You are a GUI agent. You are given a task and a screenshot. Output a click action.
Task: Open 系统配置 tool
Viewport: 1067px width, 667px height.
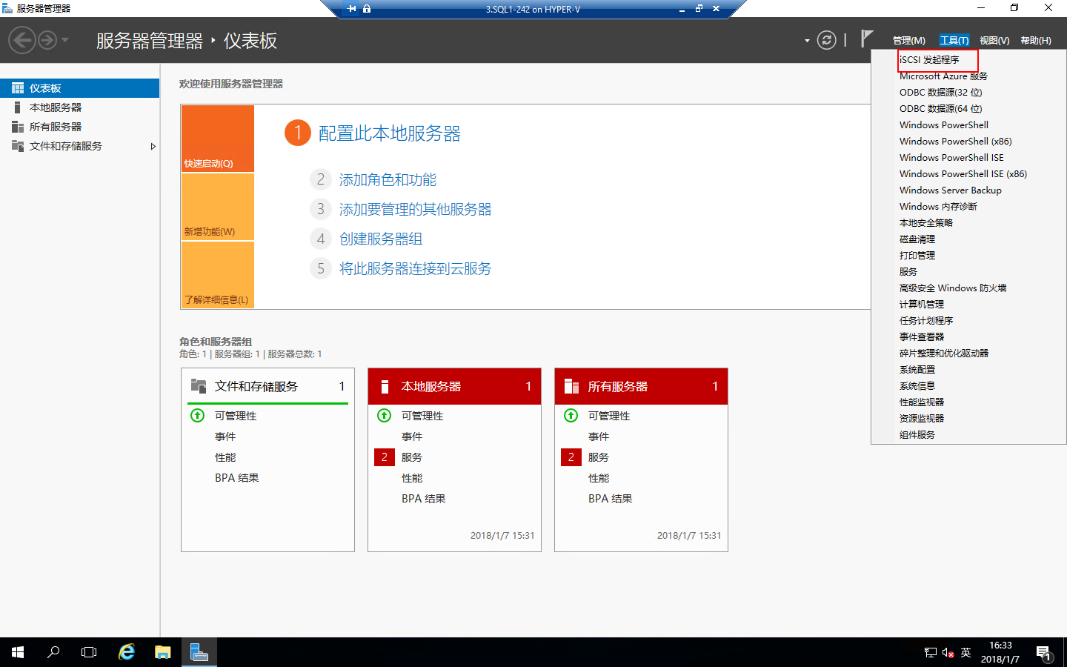coord(917,370)
